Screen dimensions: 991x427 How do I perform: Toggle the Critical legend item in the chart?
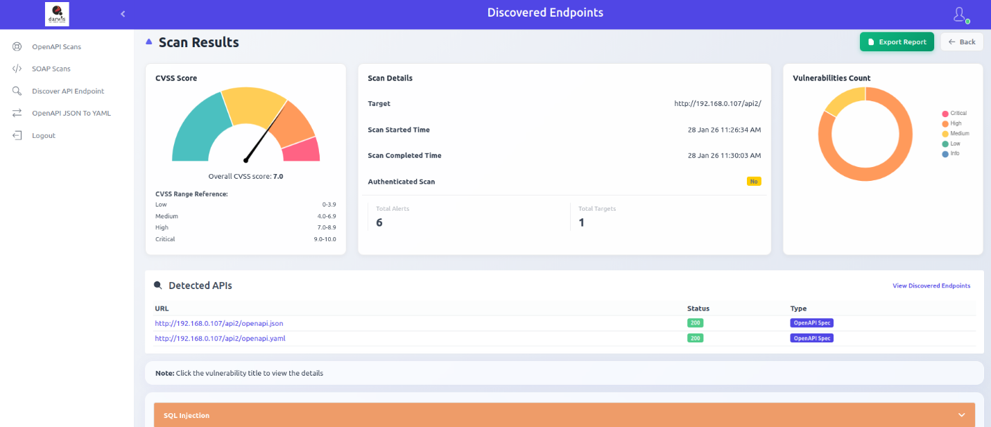(x=954, y=113)
